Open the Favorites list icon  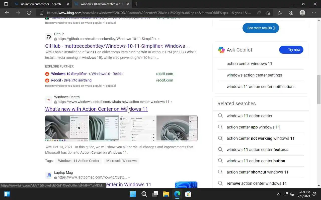click(280, 13)
